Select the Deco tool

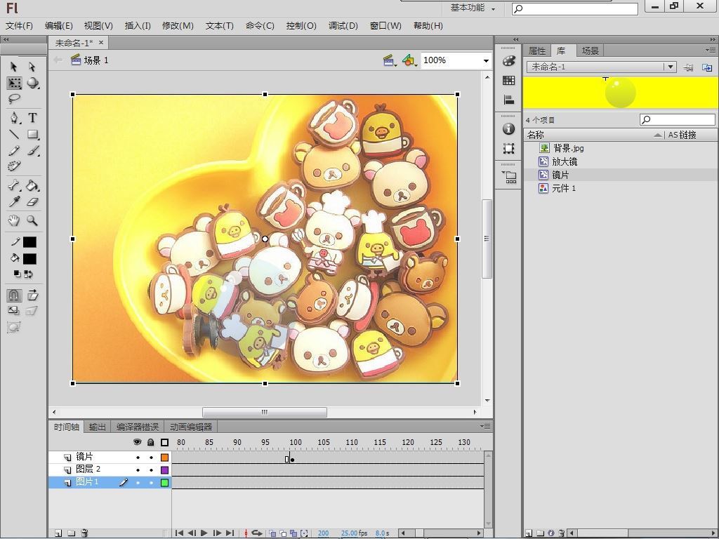click(14, 166)
